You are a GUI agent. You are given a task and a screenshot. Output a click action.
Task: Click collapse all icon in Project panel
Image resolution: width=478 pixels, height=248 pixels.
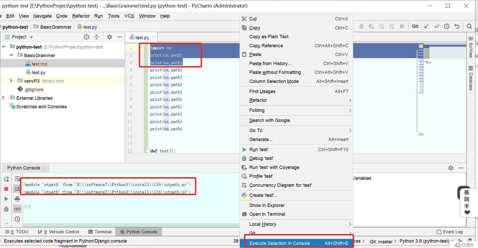tap(97, 37)
